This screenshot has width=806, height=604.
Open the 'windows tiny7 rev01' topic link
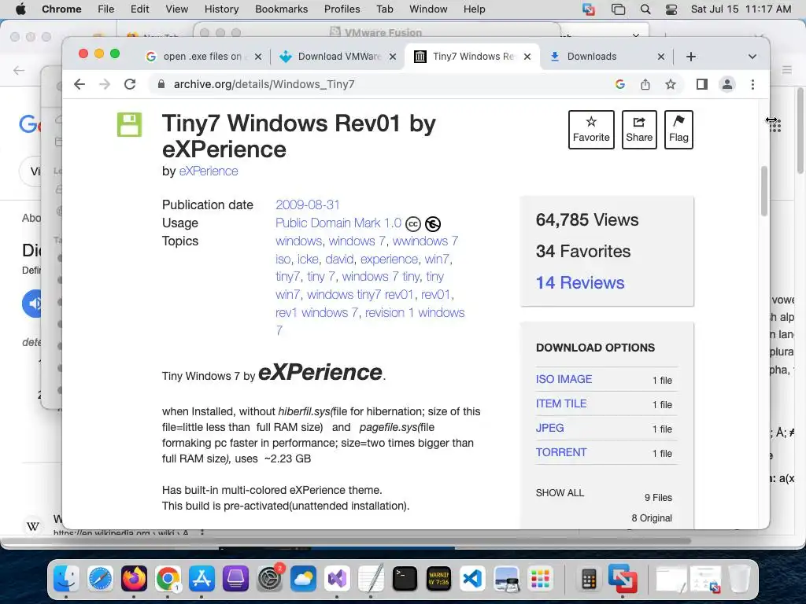360,295
